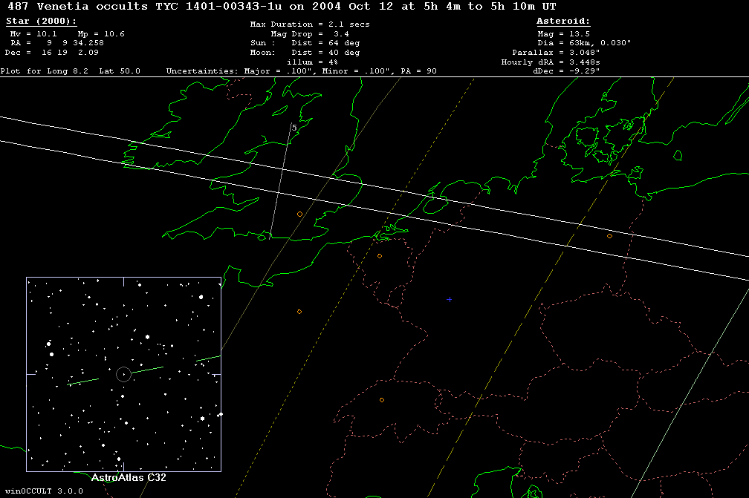
Task: Click the bright star at chart's upper right
Action: click(201, 296)
